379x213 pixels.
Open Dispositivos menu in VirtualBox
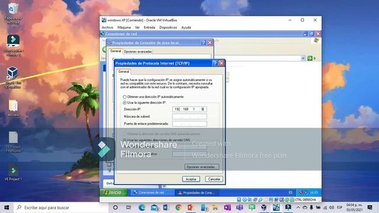tap(168, 28)
